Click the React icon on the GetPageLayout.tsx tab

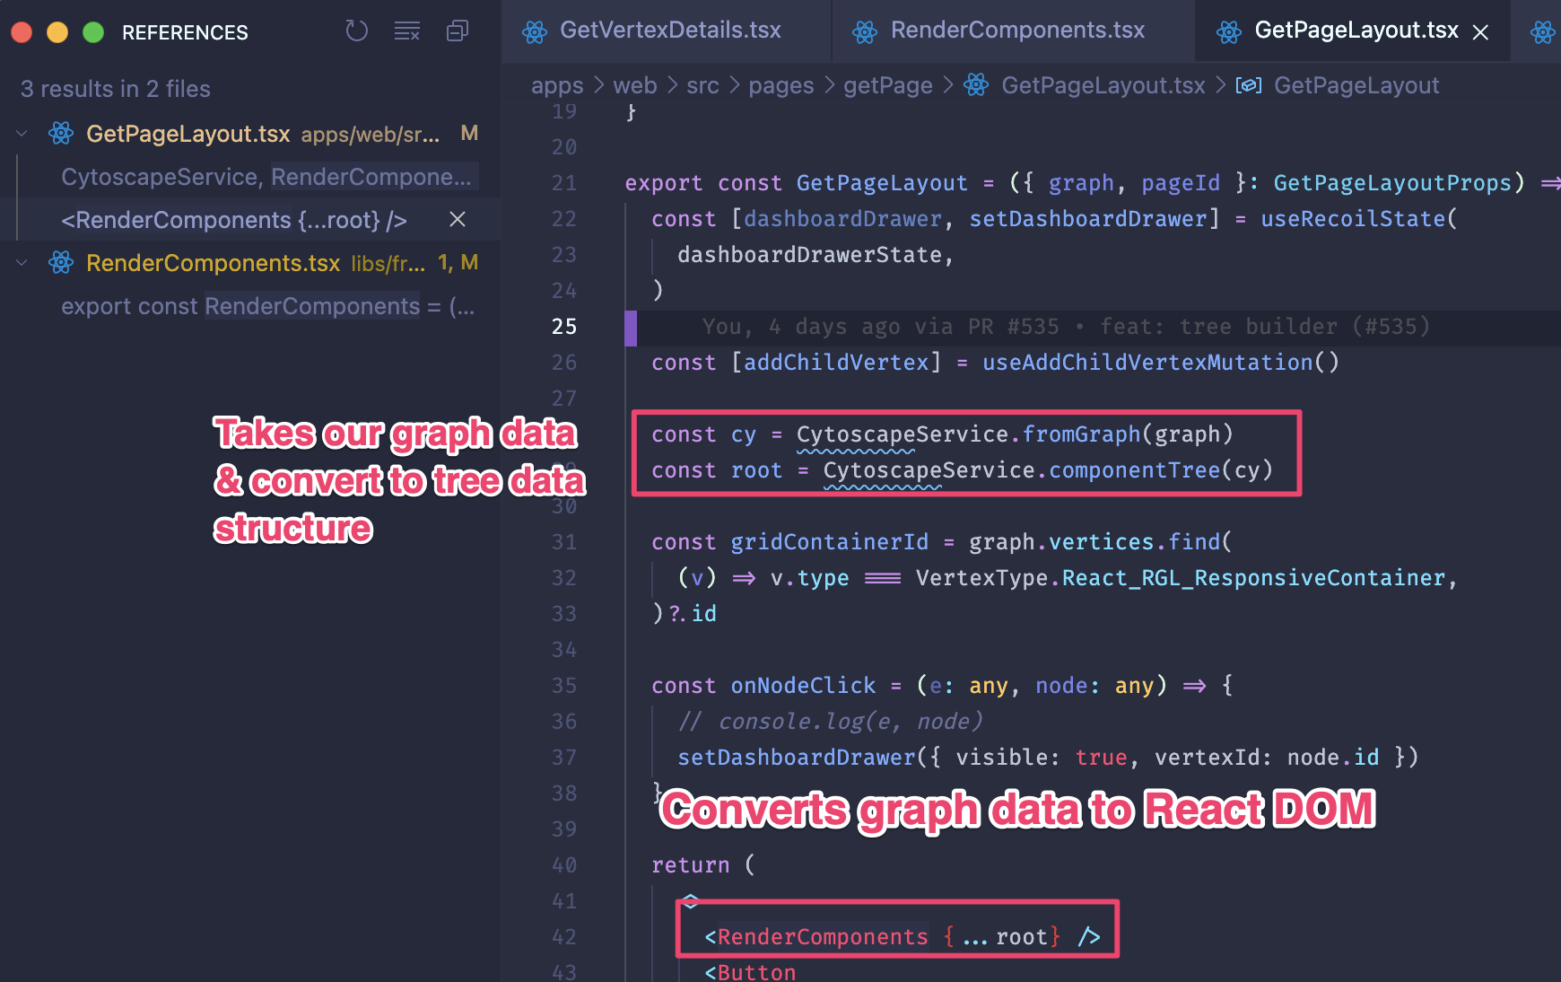(x=1227, y=30)
